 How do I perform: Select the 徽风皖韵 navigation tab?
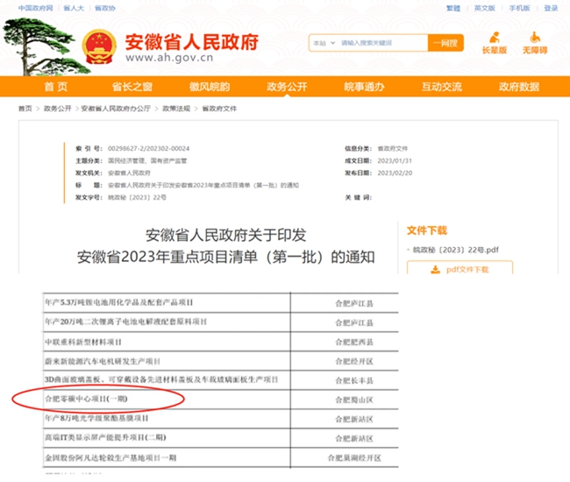(210, 87)
